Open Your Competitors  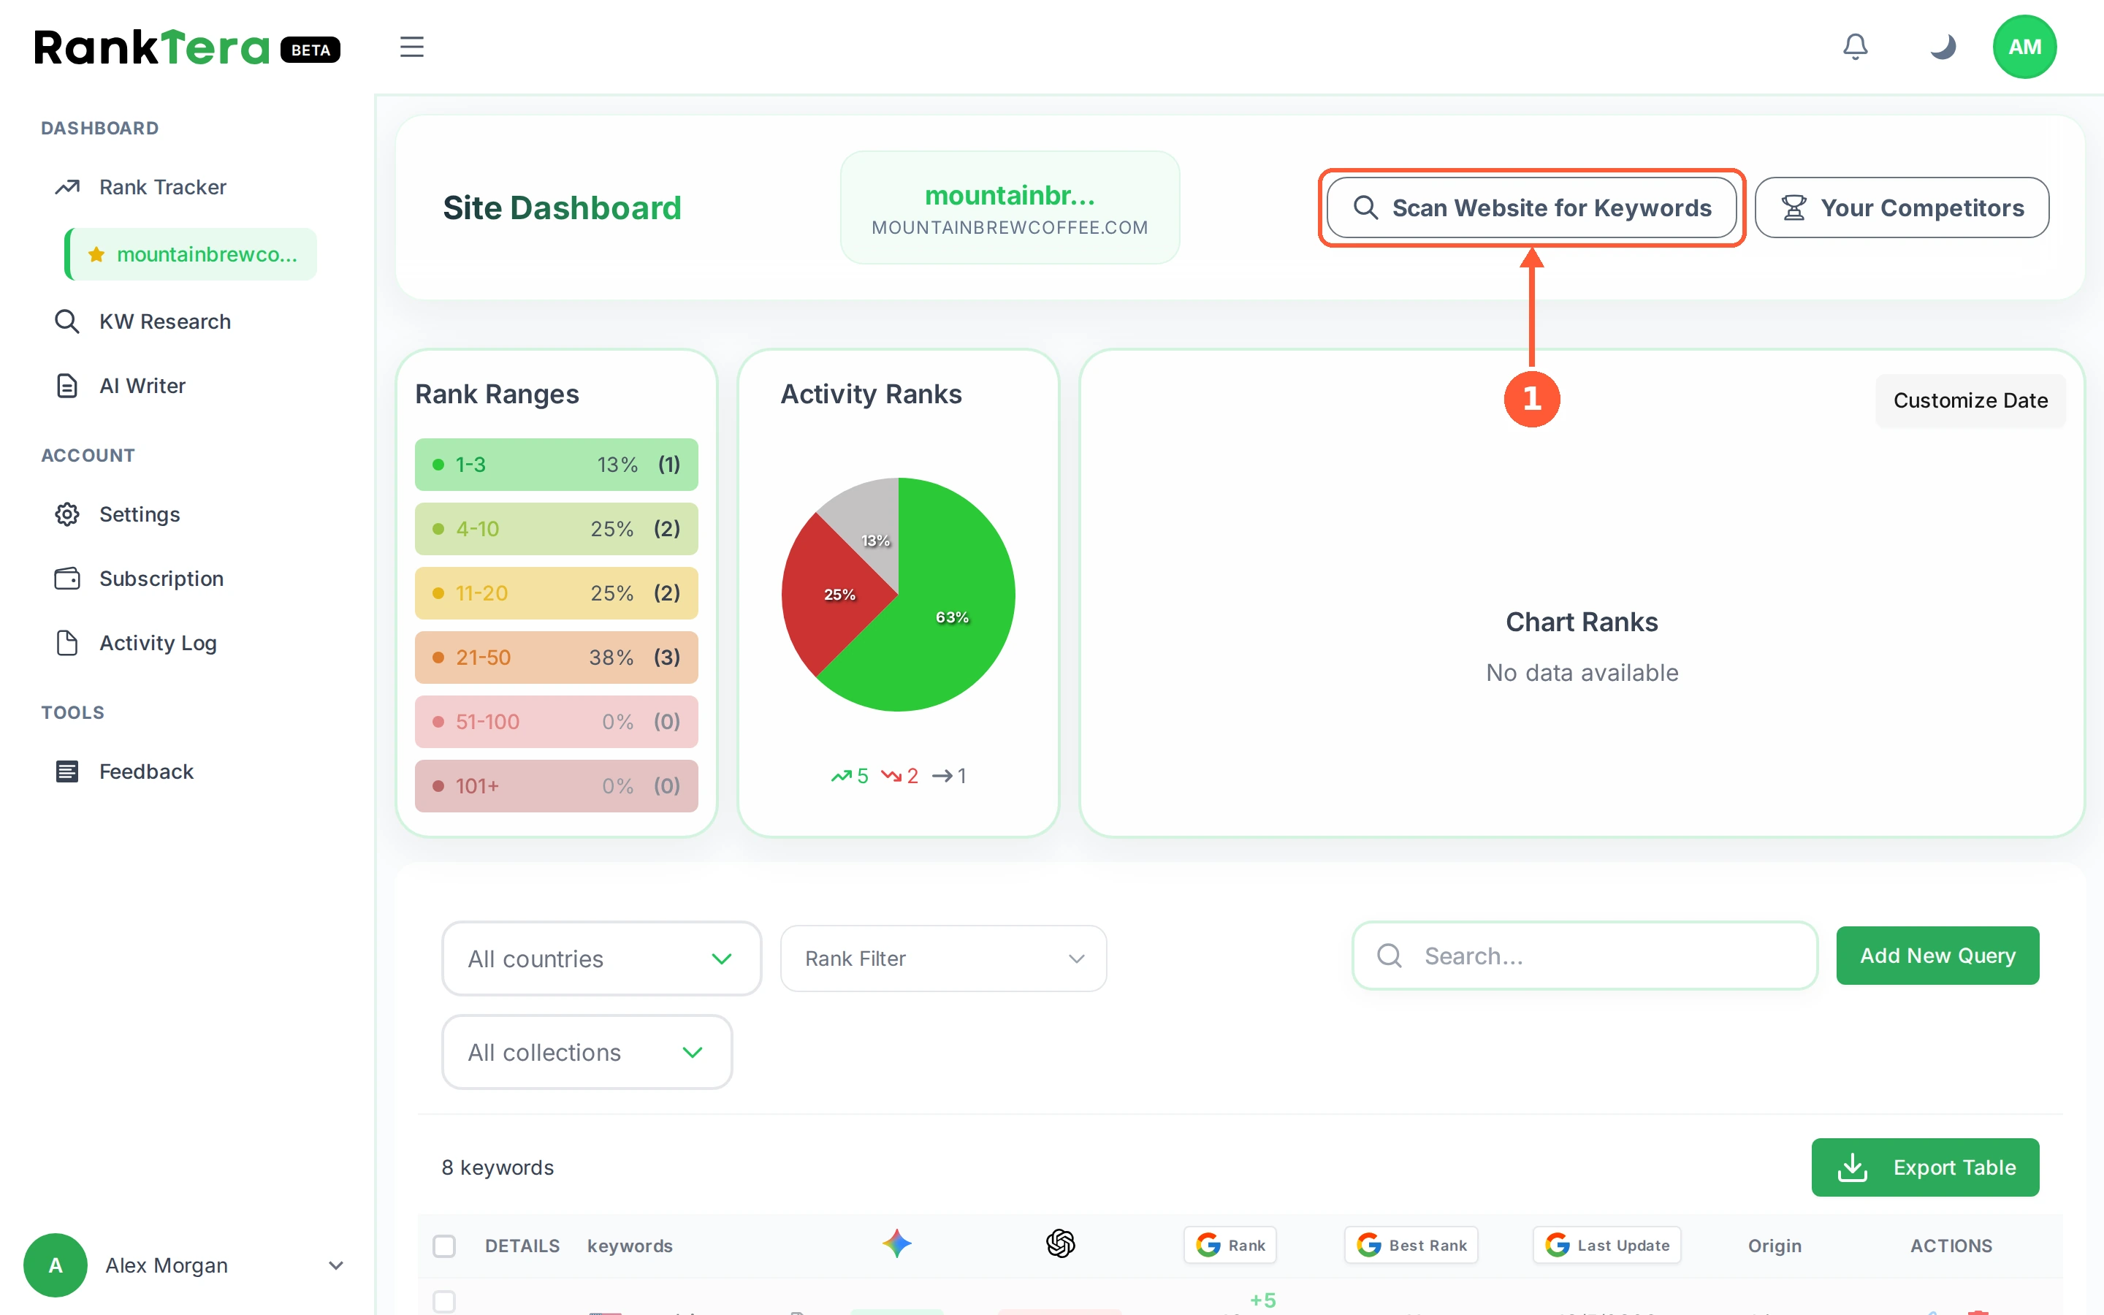point(1902,208)
